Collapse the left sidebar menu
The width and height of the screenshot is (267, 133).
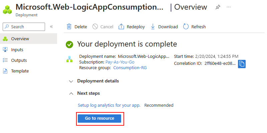[x=51, y=27]
